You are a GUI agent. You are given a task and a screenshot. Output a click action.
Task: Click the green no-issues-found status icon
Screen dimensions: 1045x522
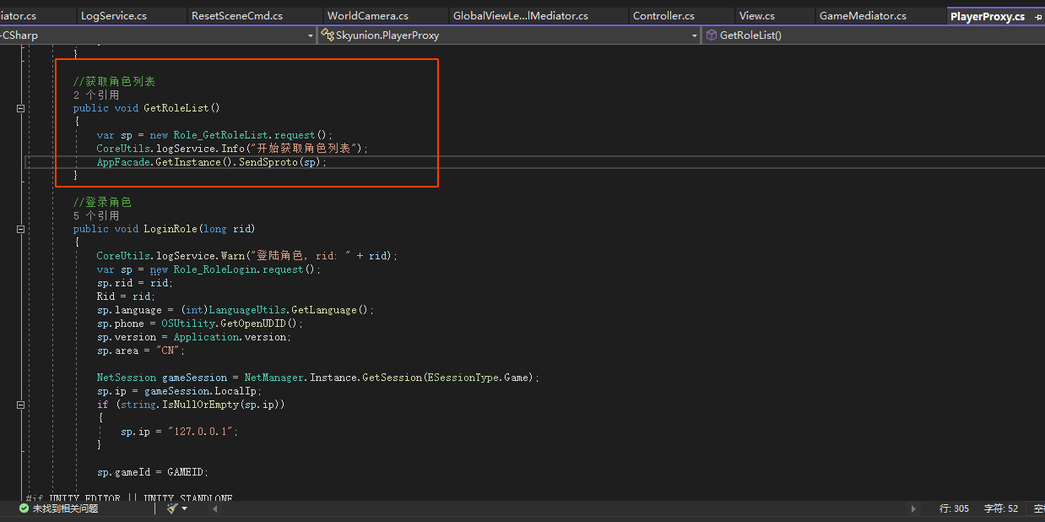(x=24, y=508)
